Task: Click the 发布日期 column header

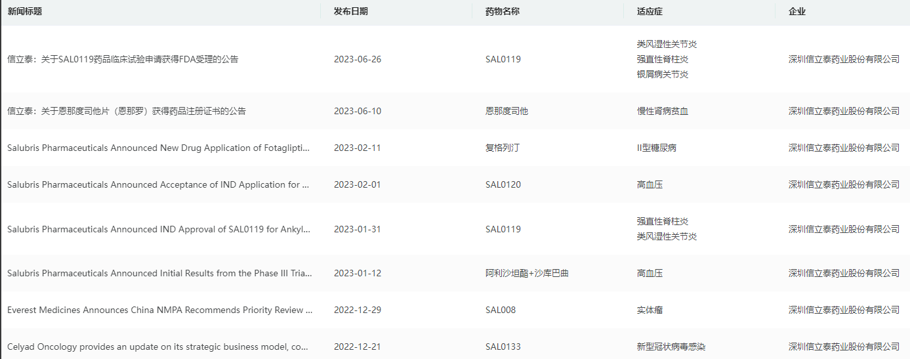Action: click(351, 12)
